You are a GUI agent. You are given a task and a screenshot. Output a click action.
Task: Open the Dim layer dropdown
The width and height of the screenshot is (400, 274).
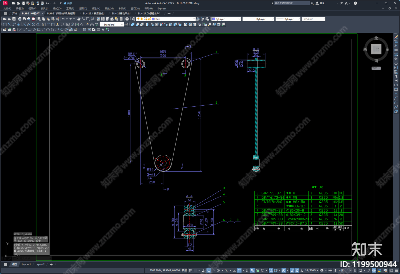[x=194, y=19]
